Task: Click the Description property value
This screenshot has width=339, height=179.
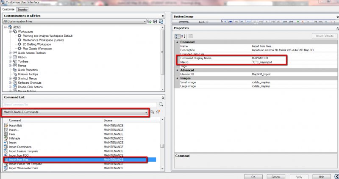Action: click(x=283, y=50)
